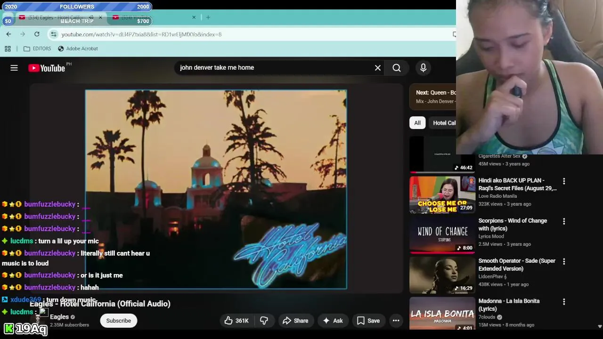Go to the YouTube home logo
This screenshot has height=339, width=603.
pos(47,68)
